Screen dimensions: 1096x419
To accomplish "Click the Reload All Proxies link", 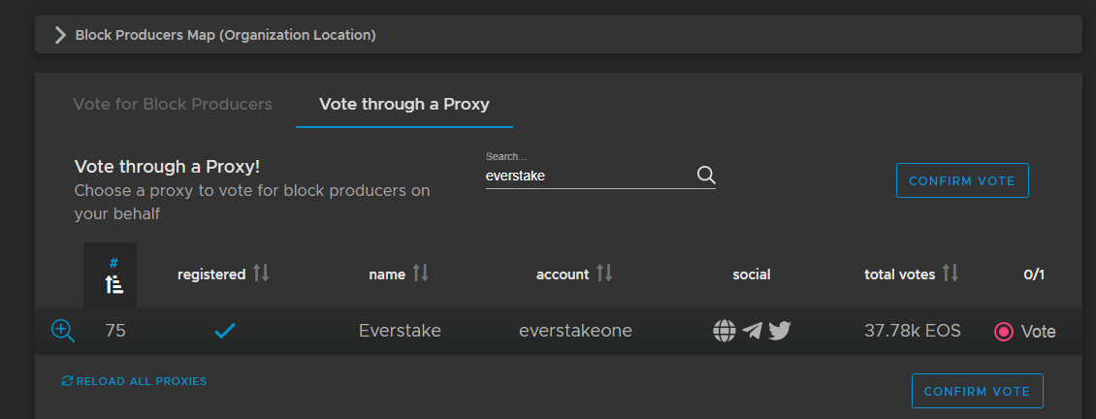I will point(142,381).
